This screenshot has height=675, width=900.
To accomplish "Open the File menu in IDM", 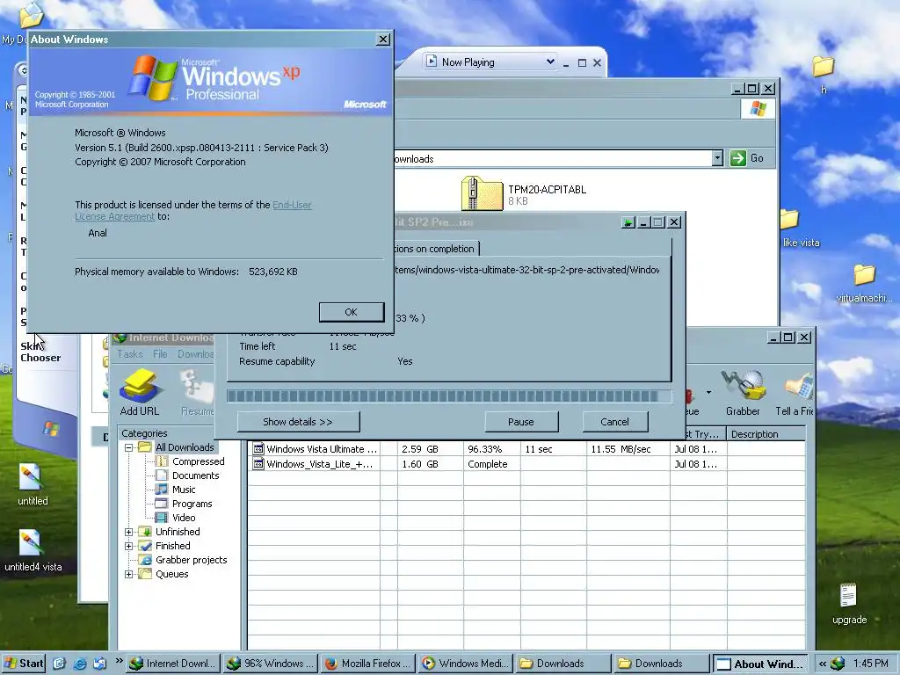I will pos(160,354).
